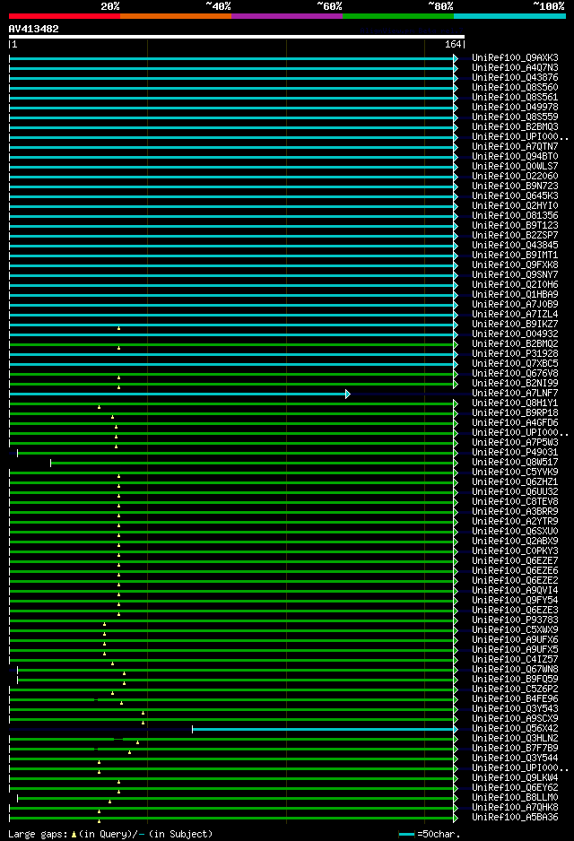Click the green alignment bar for A7QHK8
This screenshot has height=841, width=574.
(231, 808)
